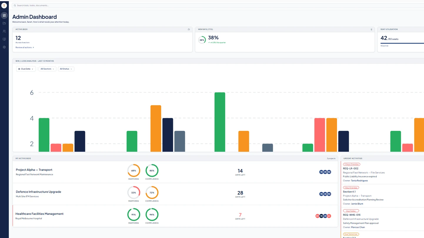Click the 94% compliance ring for Healthcare Facilities
Screen dimensions: 424x238
click(x=152, y=215)
